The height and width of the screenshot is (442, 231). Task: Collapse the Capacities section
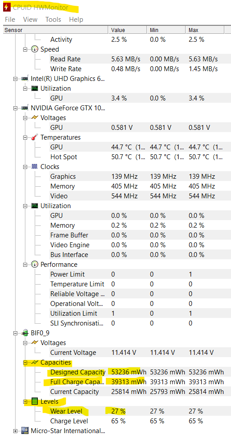(x=25, y=362)
